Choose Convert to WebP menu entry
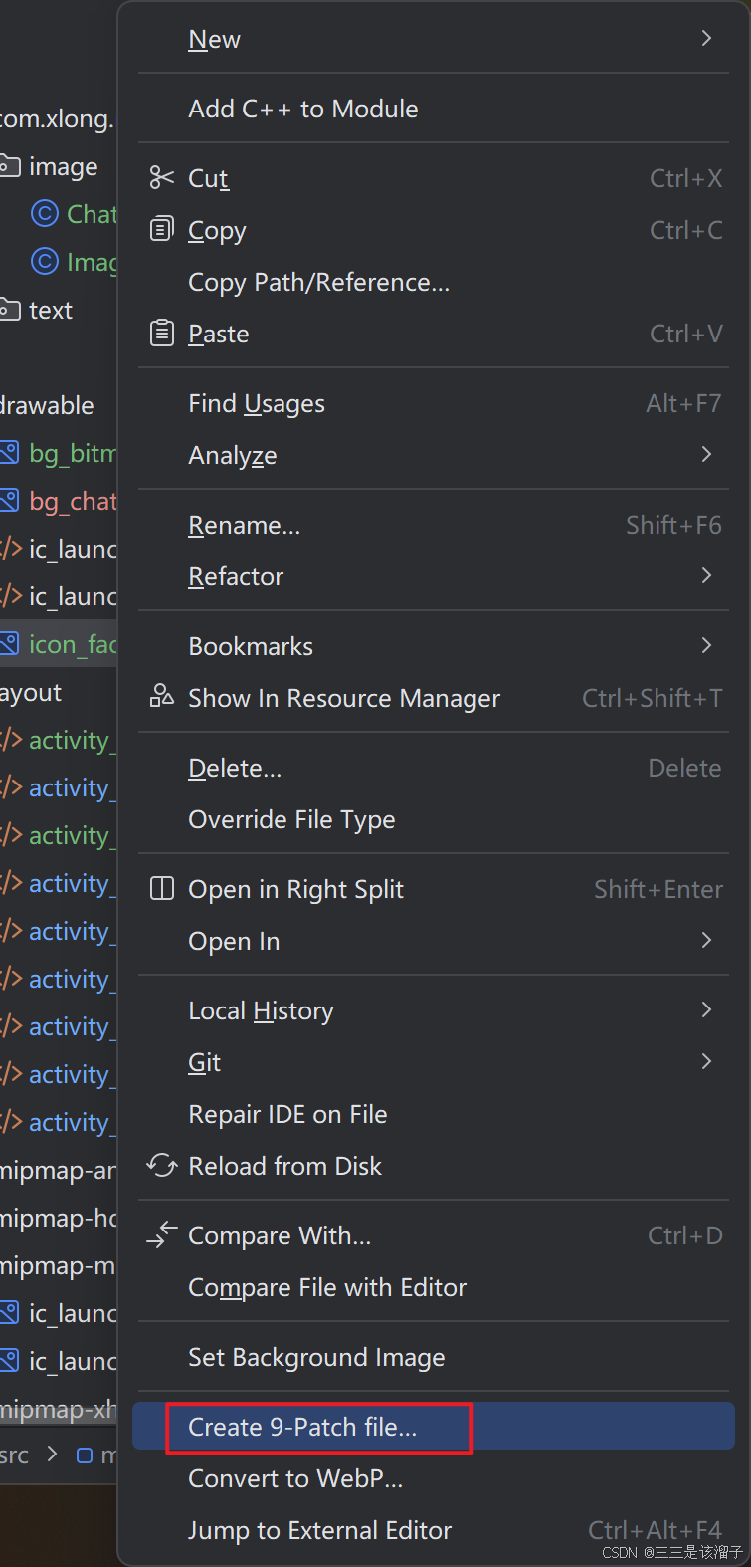This screenshot has width=751, height=1567. [x=295, y=1478]
